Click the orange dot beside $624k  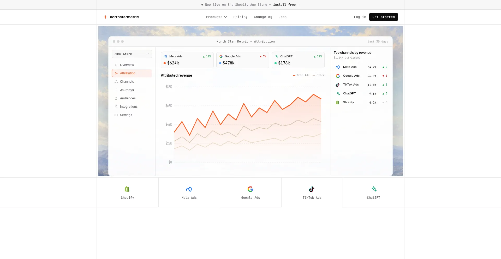165,63
